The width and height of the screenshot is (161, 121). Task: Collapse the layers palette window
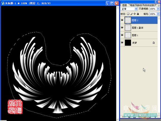(156, 2)
